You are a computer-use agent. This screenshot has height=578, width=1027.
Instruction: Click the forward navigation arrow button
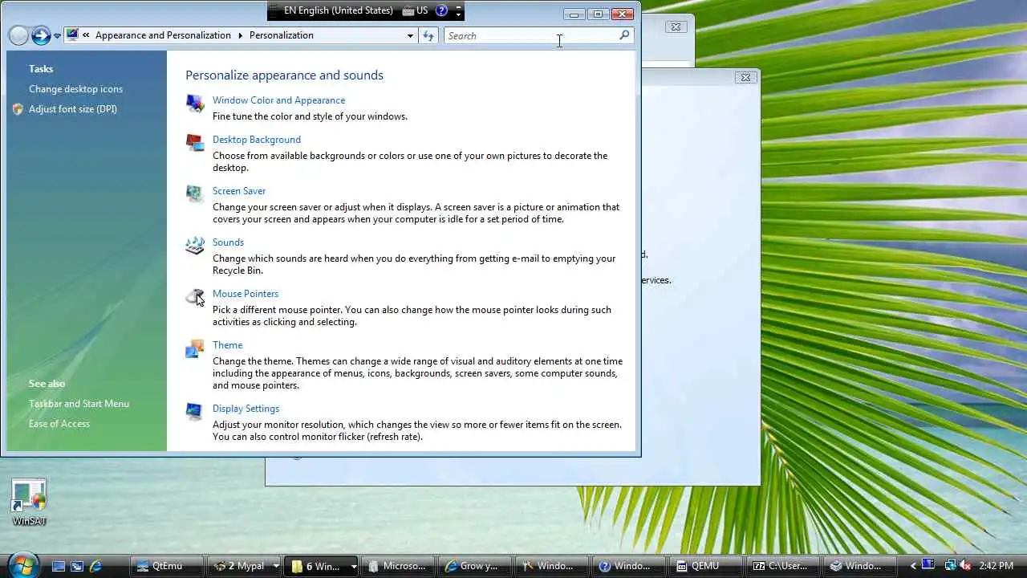tap(41, 35)
